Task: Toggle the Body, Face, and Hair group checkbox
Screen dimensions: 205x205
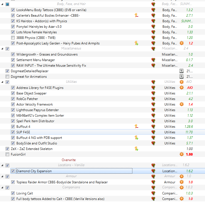Action: (x=7, y=4)
